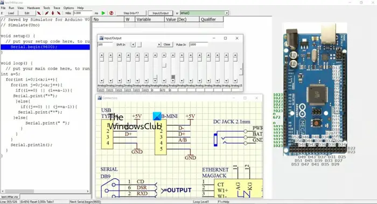The image size is (377, 204).
Task: Click the first analog slider's up arrow
Action: point(101,56)
